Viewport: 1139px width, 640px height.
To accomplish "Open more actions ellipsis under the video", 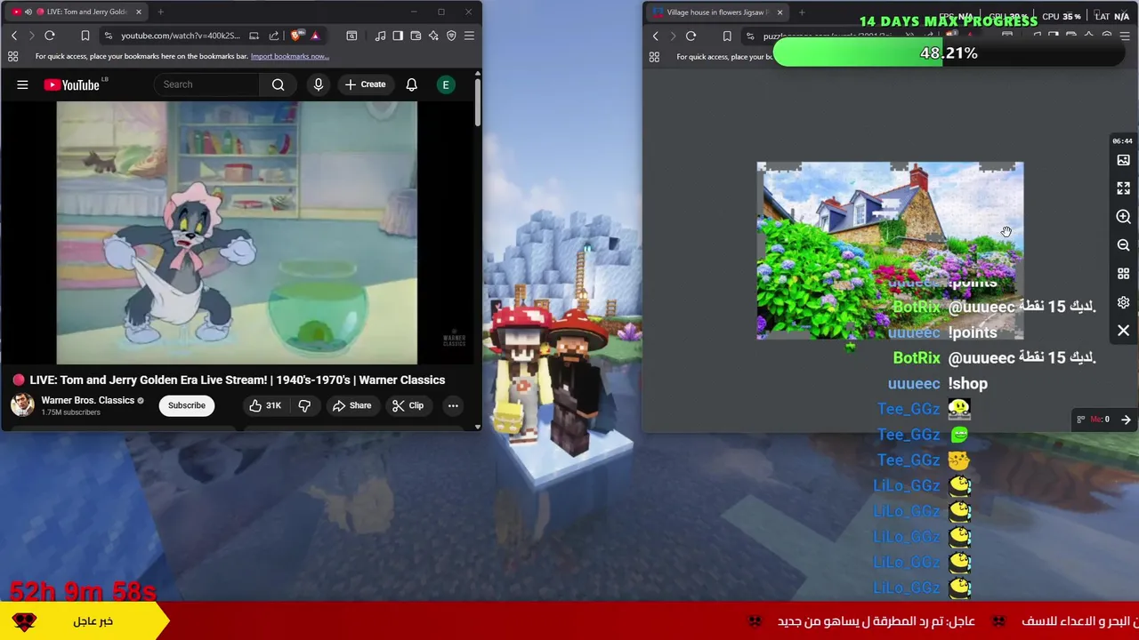I will pyautogui.click(x=453, y=405).
